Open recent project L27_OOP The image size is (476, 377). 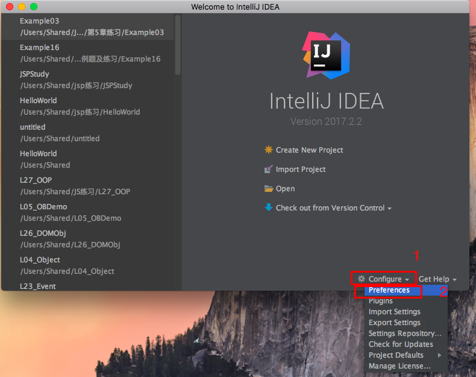coord(87,186)
